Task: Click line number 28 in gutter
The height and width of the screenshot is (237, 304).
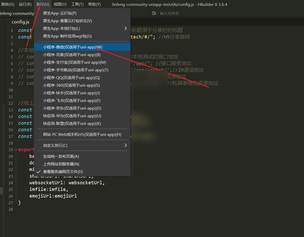Action: [11, 209]
